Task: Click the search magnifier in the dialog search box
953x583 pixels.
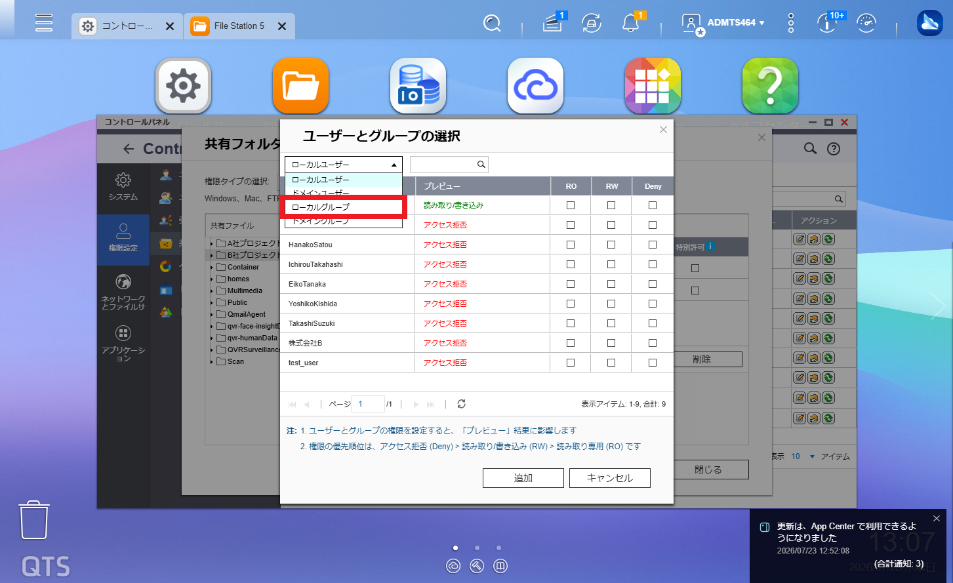Action: [481, 165]
